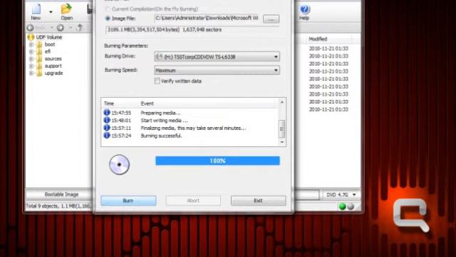Image resolution: width=456 pixels, height=257 pixels.
Task: Click the Finalizing media log entry
Action: click(x=193, y=128)
